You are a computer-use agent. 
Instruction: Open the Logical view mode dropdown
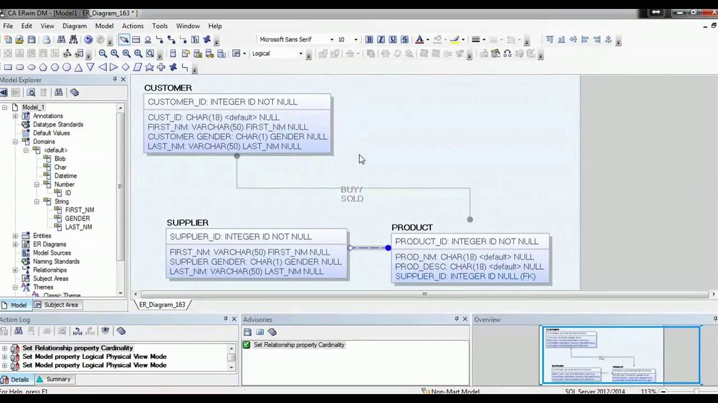tap(301, 54)
